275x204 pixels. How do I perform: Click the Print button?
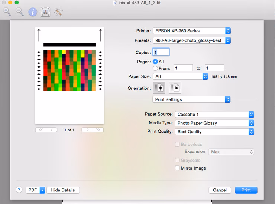[246, 190]
